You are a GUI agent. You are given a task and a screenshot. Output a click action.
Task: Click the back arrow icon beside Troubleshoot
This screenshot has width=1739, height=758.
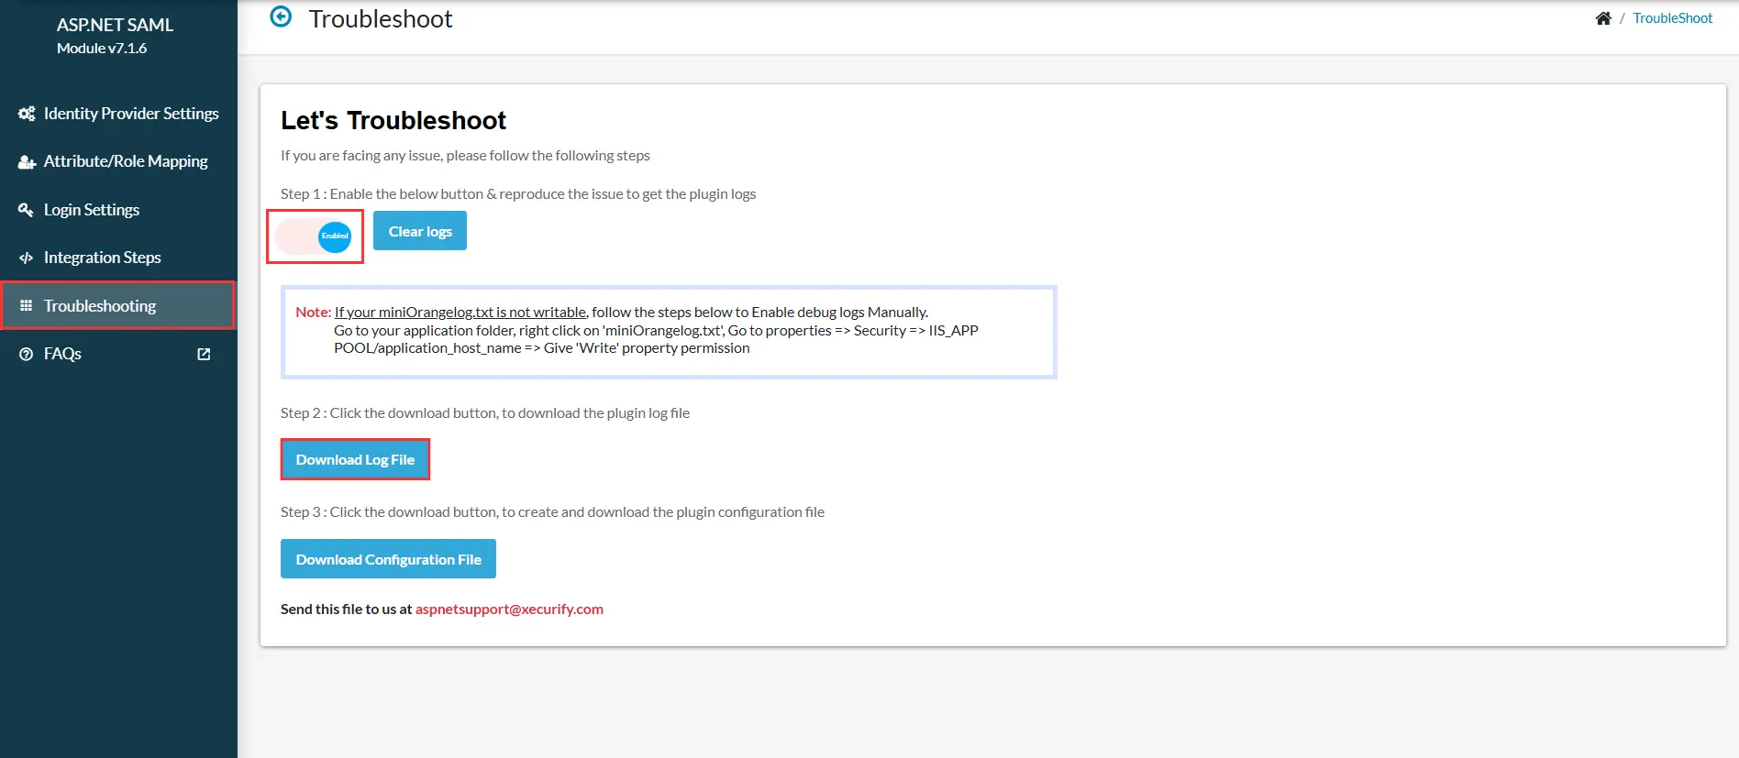281,16
